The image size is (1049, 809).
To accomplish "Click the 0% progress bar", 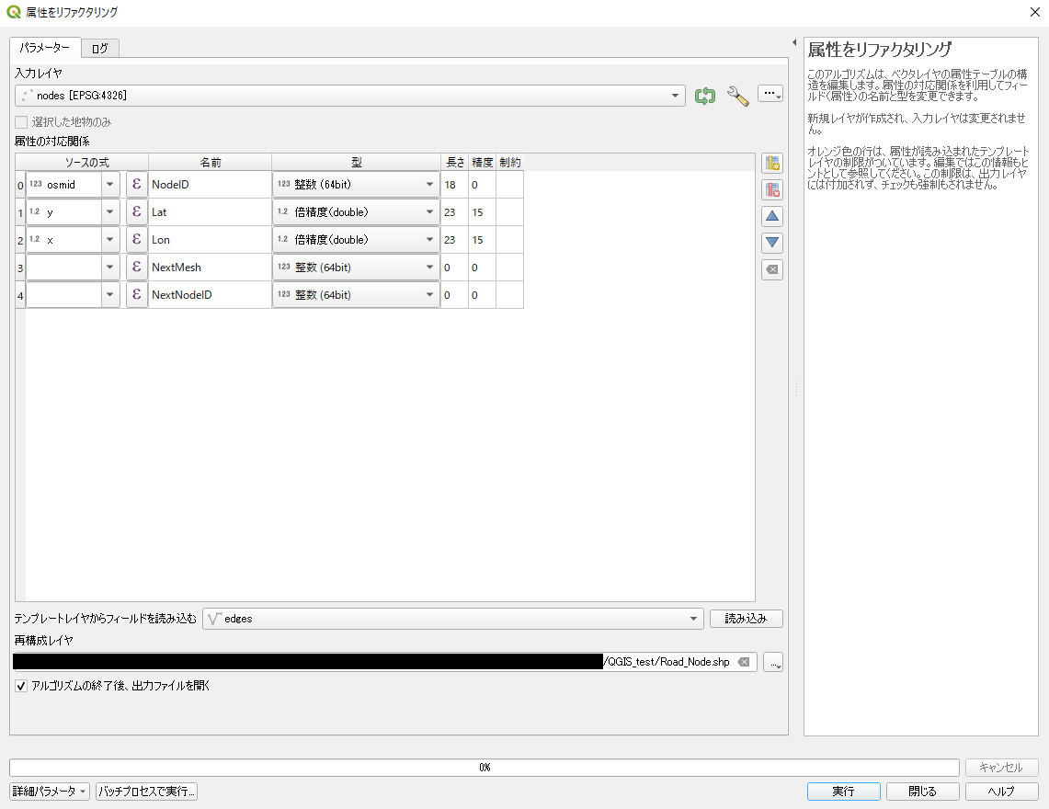I will (x=485, y=768).
